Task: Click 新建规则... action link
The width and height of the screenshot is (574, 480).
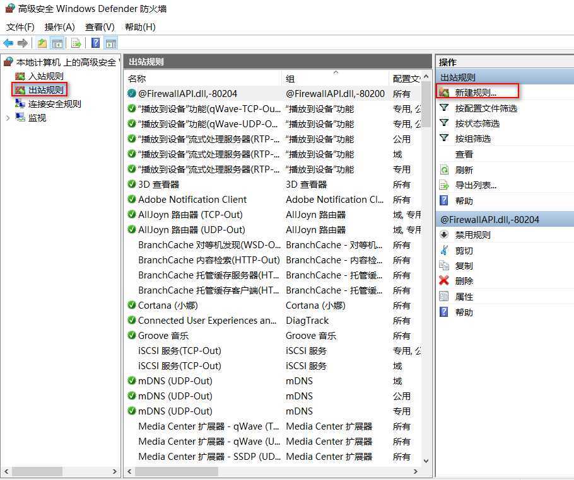Action: (x=476, y=93)
